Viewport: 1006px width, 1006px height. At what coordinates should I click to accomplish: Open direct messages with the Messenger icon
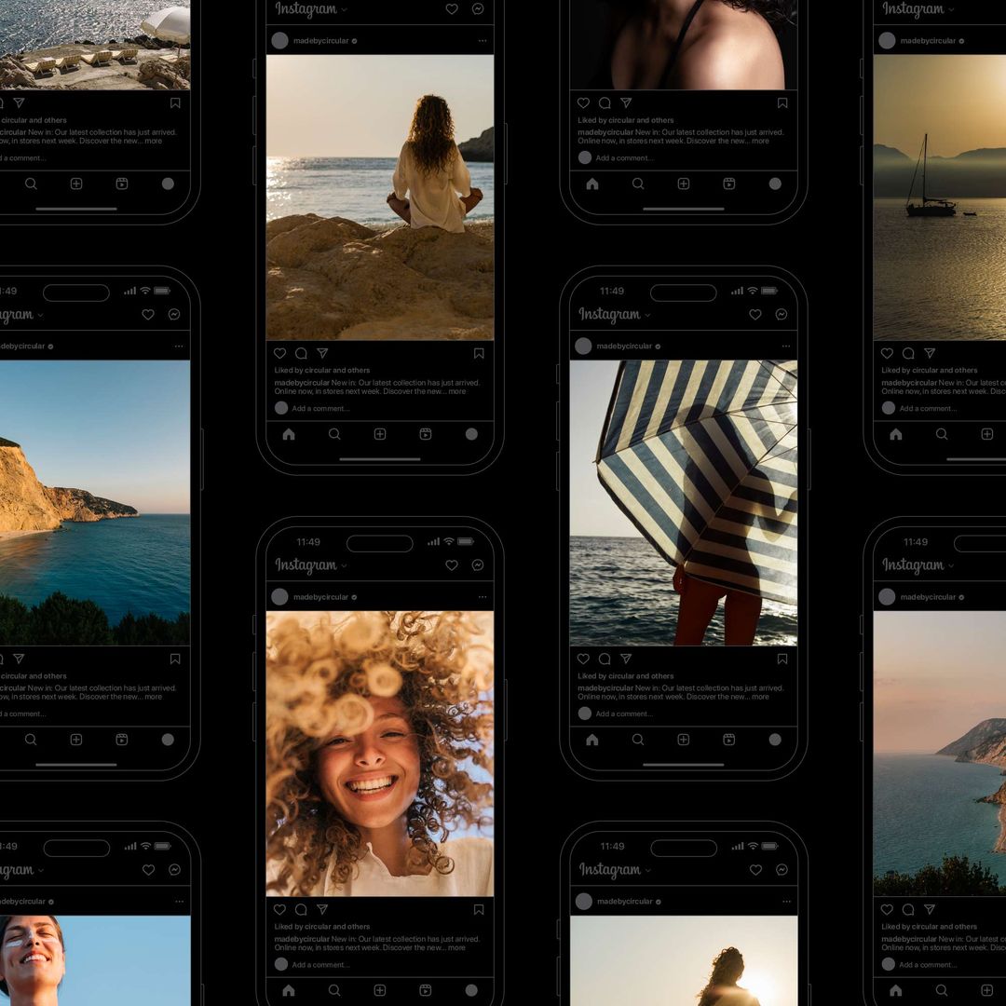[x=477, y=565]
